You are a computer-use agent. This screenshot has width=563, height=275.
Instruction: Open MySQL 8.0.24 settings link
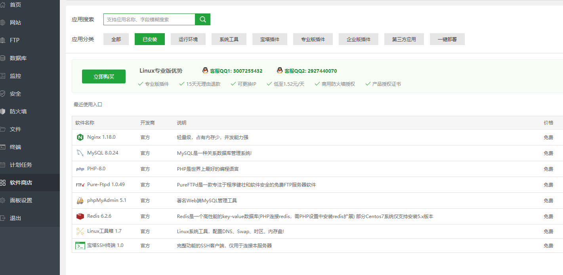tap(103, 153)
